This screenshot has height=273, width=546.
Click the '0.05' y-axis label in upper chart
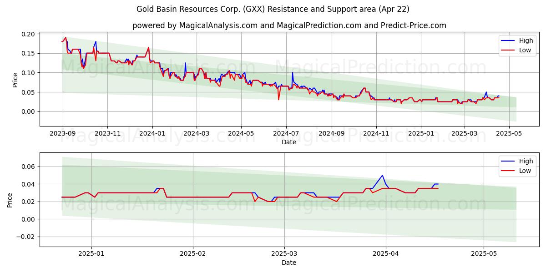(28, 92)
